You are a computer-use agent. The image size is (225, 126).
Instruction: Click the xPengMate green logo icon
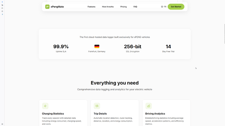[47, 6]
